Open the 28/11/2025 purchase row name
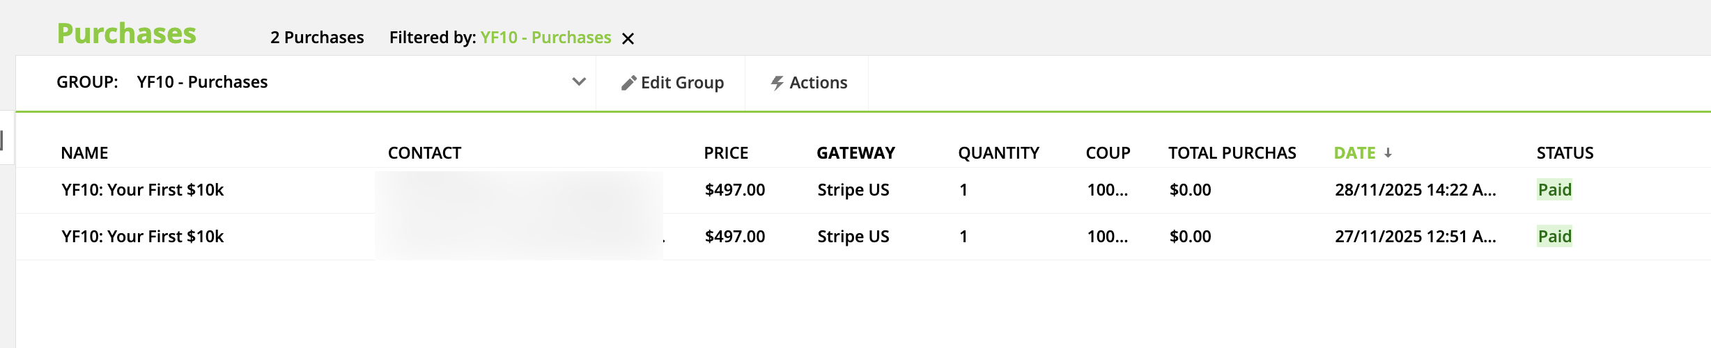1711x348 pixels. [x=143, y=190]
